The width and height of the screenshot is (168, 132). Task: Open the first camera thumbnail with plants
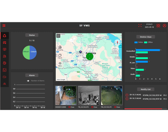[x=66, y=96]
